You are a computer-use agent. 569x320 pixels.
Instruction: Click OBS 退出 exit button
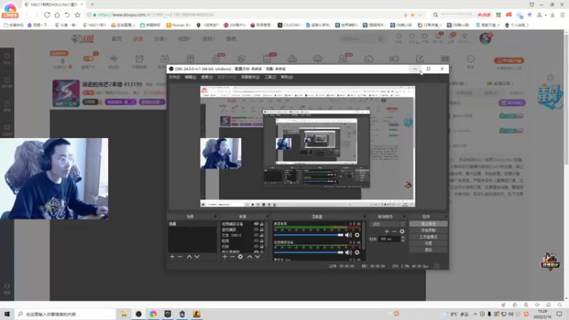(x=428, y=250)
